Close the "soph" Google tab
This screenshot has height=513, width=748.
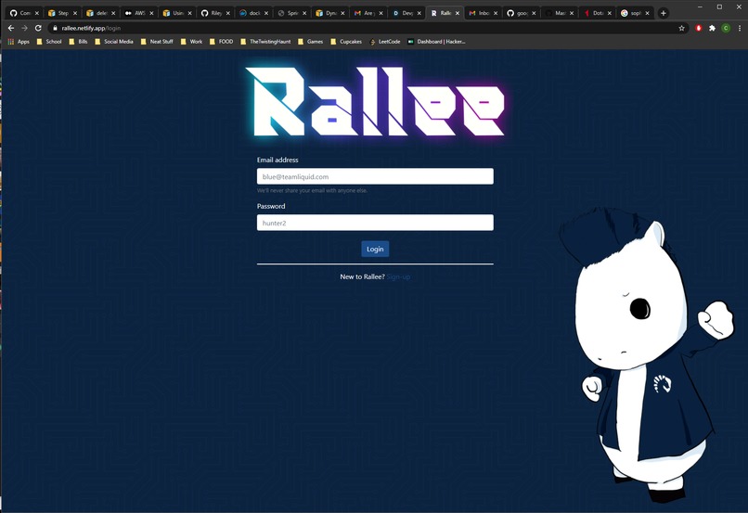click(x=648, y=13)
